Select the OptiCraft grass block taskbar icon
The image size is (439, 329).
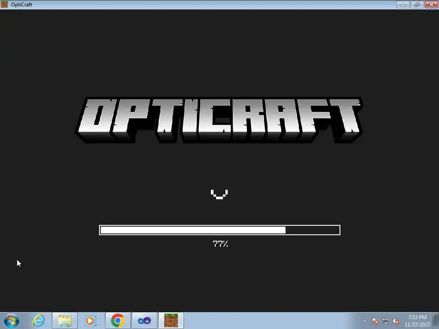point(171,320)
